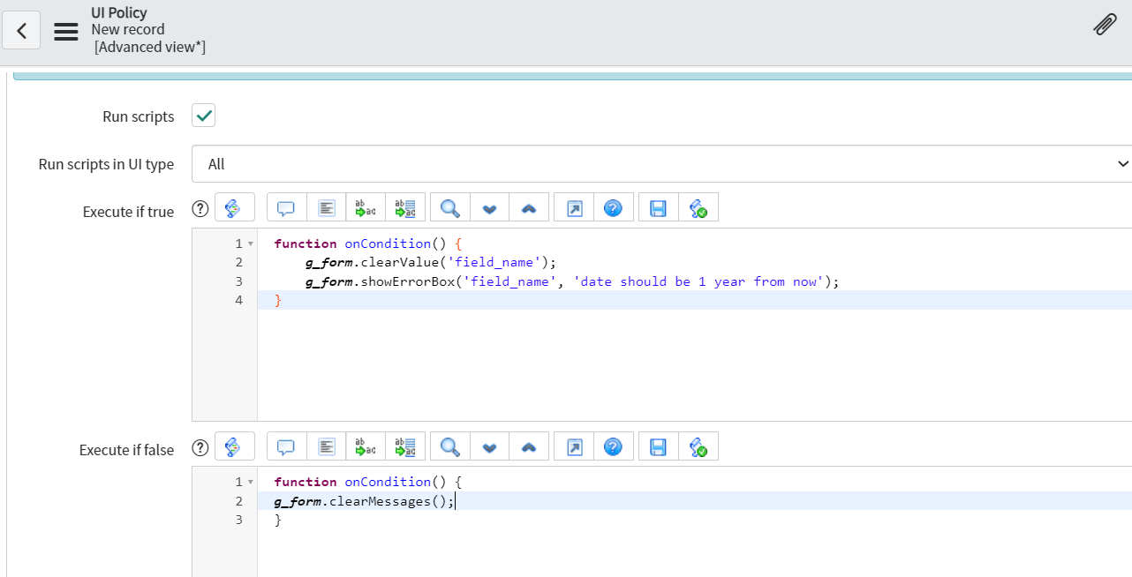Collapse code fold at line 1 in Execute if true

(x=251, y=244)
